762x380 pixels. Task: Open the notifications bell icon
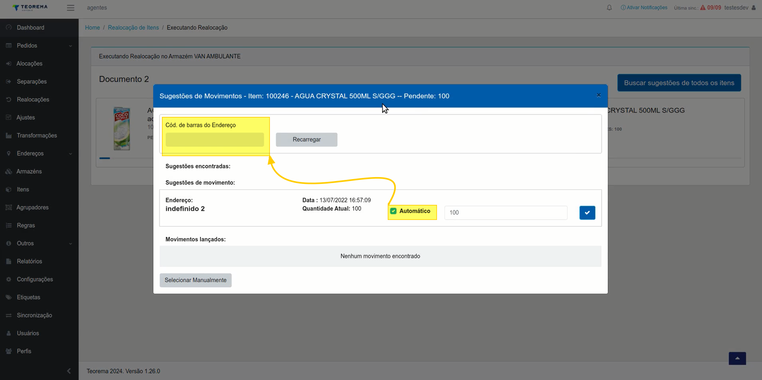point(609,8)
